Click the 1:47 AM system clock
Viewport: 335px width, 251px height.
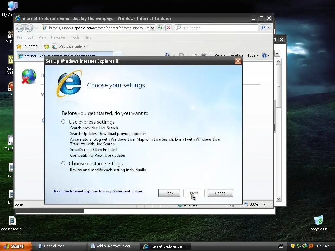323,246
